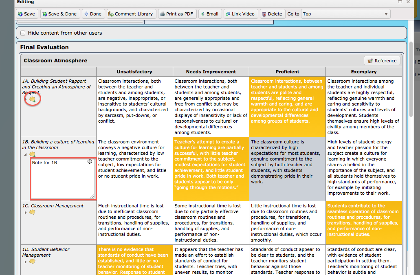Click the Exemplary column header

pyautogui.click(x=364, y=72)
